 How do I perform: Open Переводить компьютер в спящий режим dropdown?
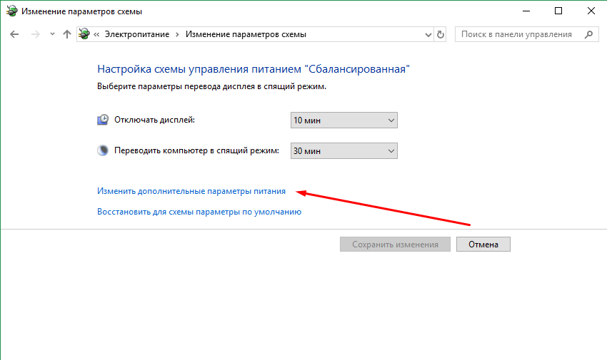[x=343, y=150]
